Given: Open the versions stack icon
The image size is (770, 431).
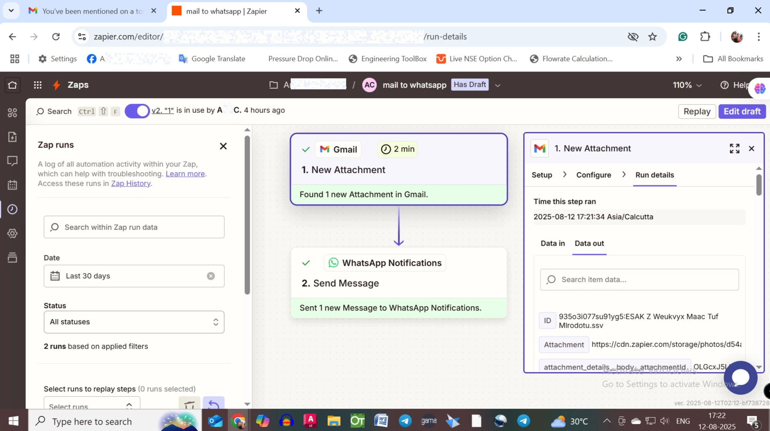Looking at the screenshot, I should (12, 258).
